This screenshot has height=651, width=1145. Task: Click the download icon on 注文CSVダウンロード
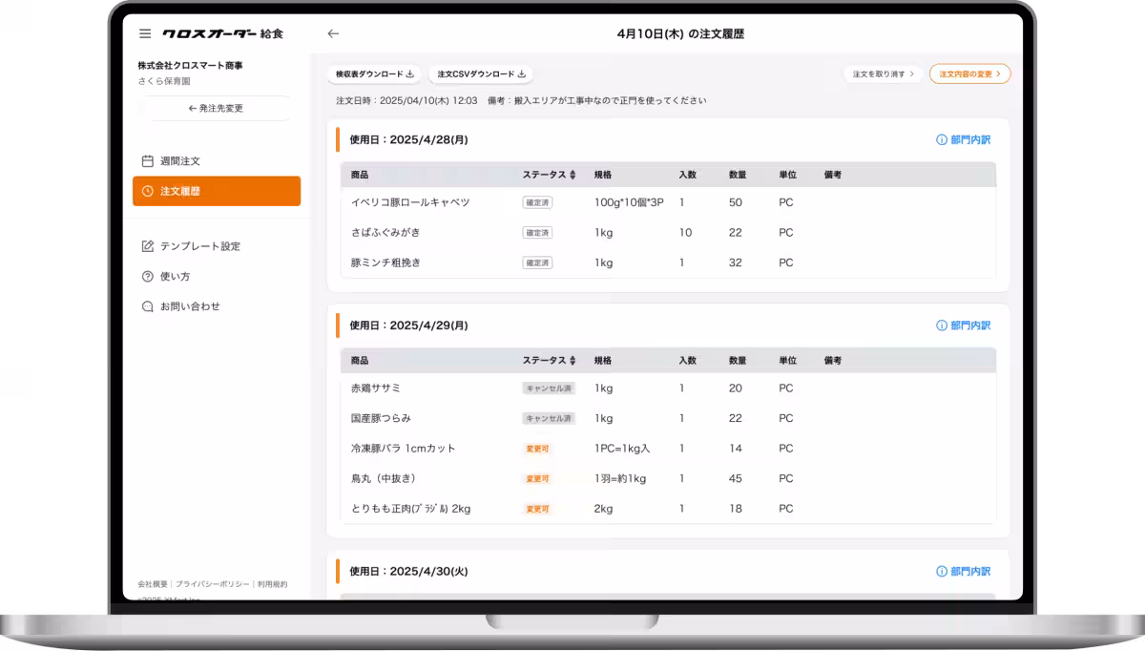(x=520, y=73)
